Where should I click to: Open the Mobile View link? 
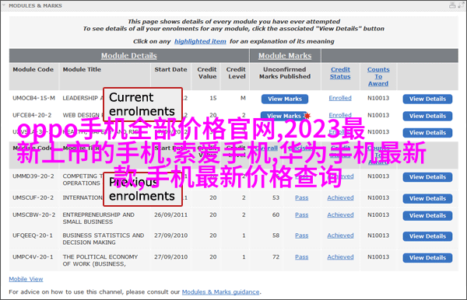(26, 279)
